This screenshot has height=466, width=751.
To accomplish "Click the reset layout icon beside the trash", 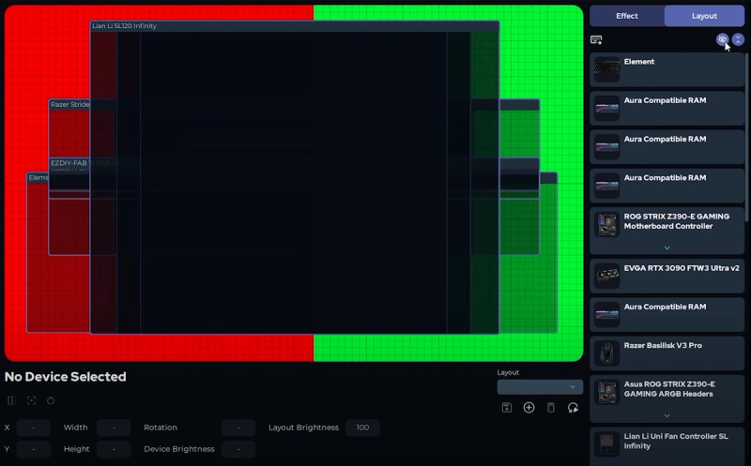I will [573, 408].
